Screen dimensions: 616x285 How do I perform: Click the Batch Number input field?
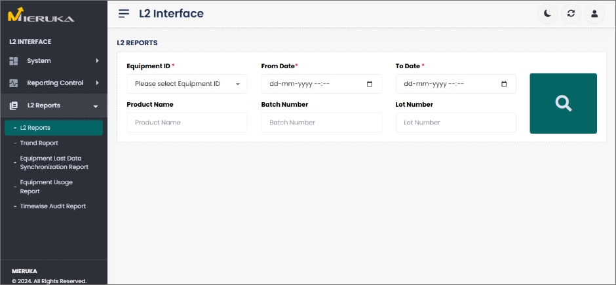tap(321, 123)
